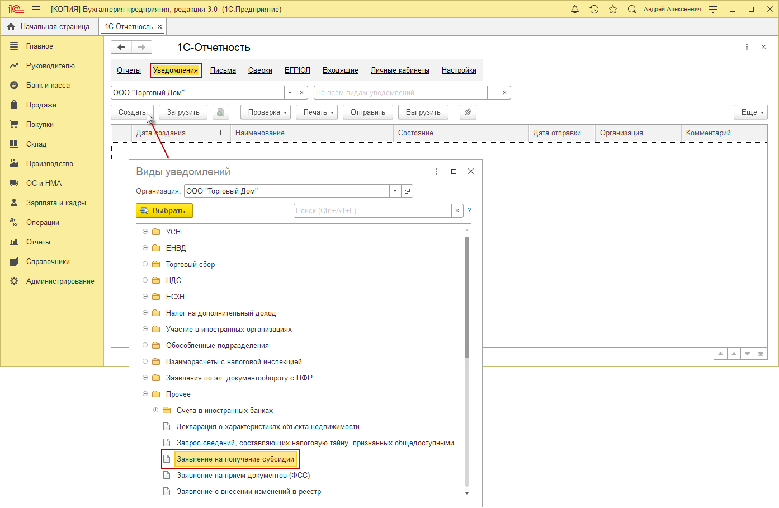Click the help question mark icon

click(x=469, y=211)
